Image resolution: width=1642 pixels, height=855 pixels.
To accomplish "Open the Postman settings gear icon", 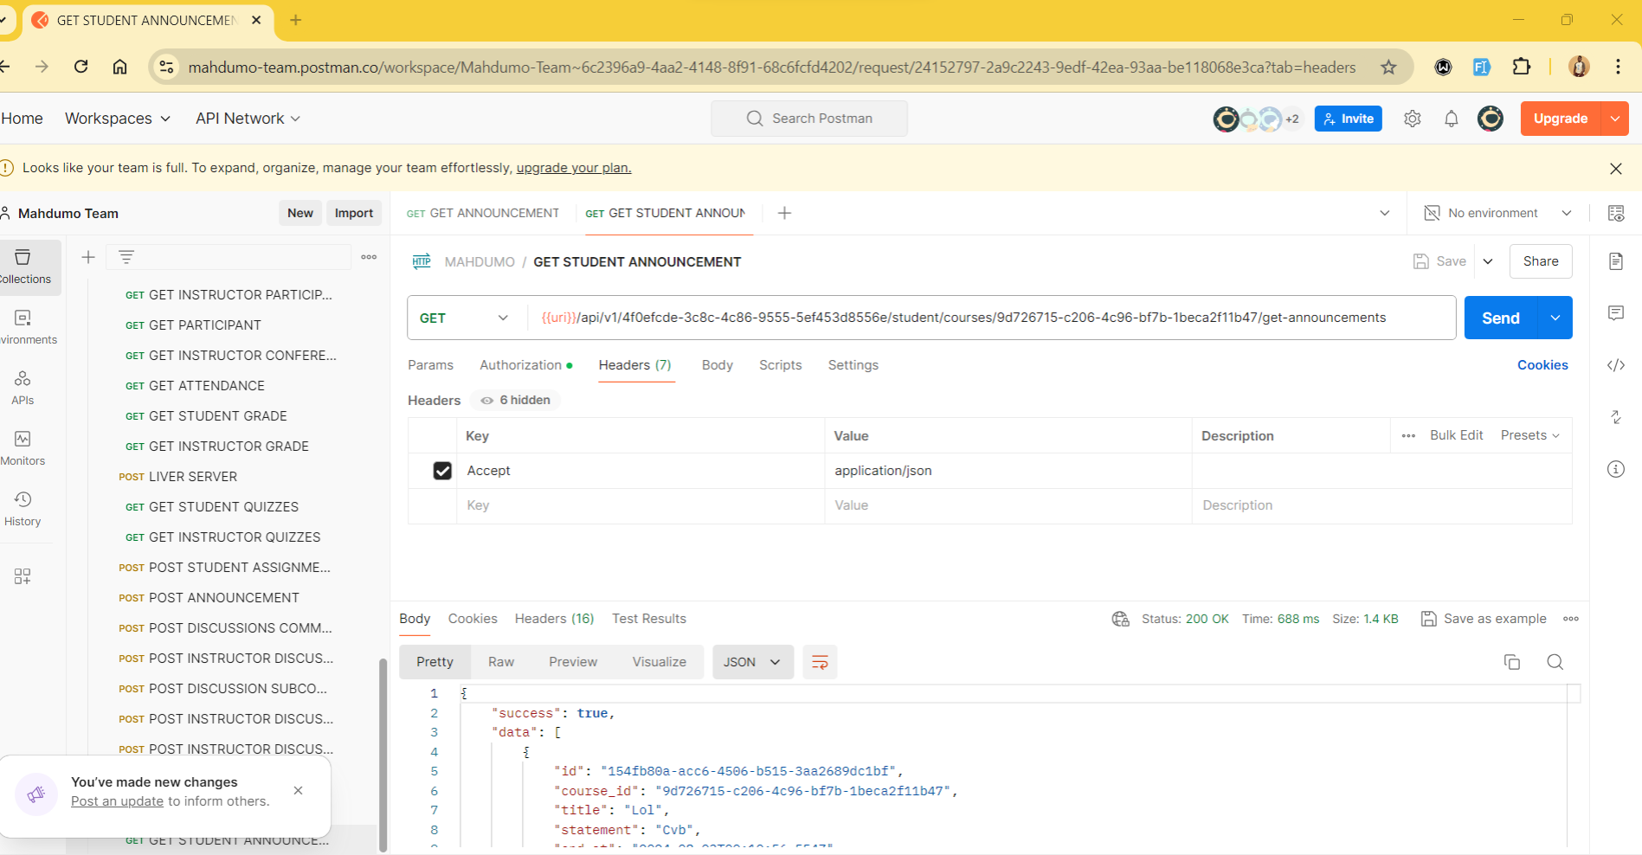I will click(x=1413, y=119).
